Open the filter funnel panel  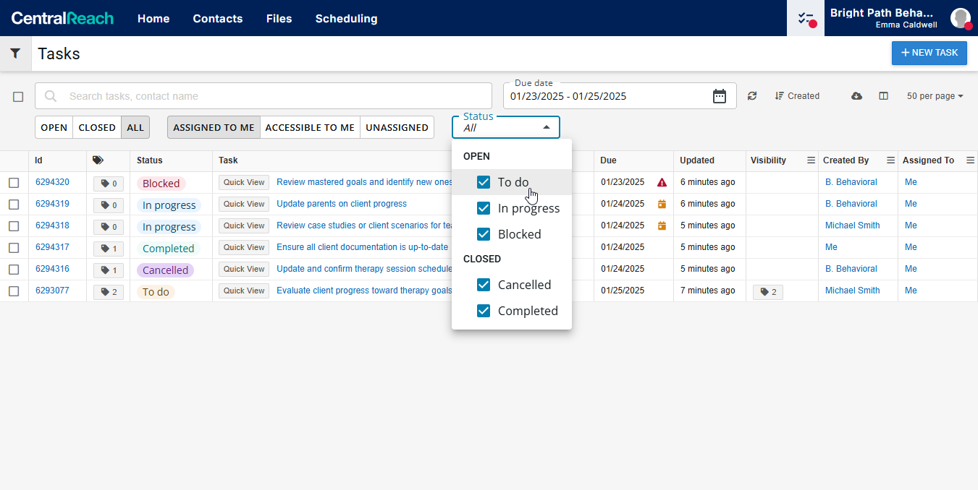pos(15,53)
